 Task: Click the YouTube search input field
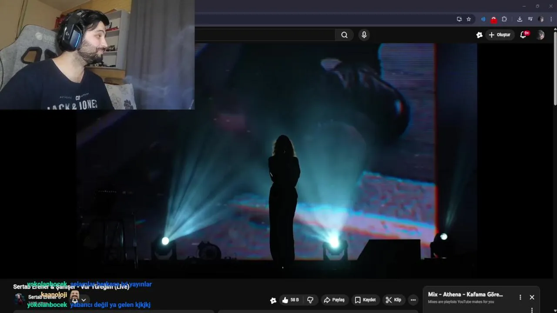265,35
